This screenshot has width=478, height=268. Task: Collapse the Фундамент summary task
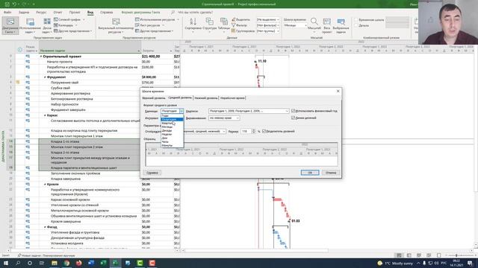pos(45,77)
